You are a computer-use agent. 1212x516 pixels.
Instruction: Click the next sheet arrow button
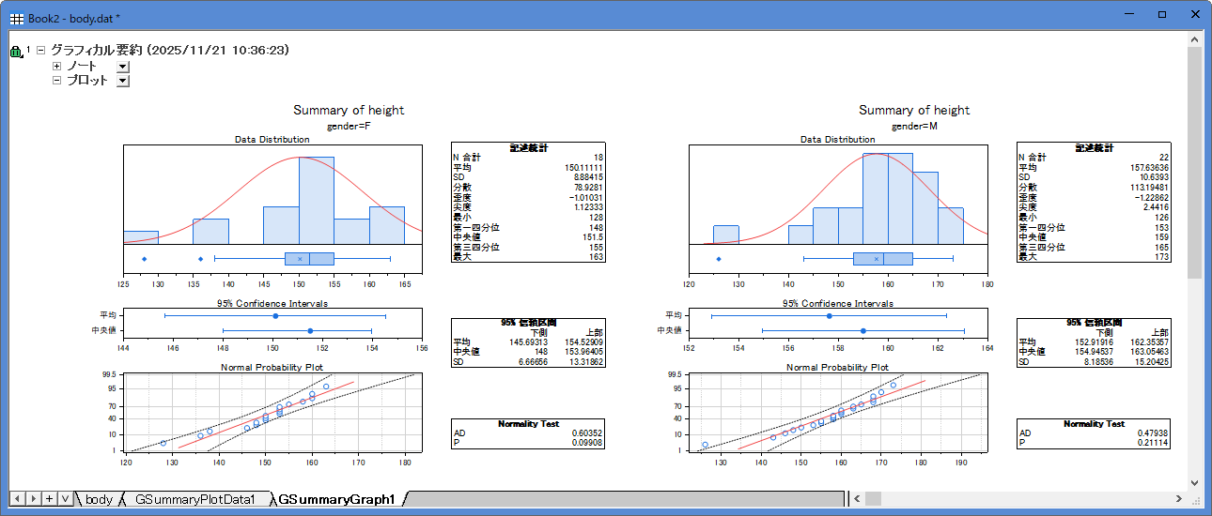(x=34, y=498)
